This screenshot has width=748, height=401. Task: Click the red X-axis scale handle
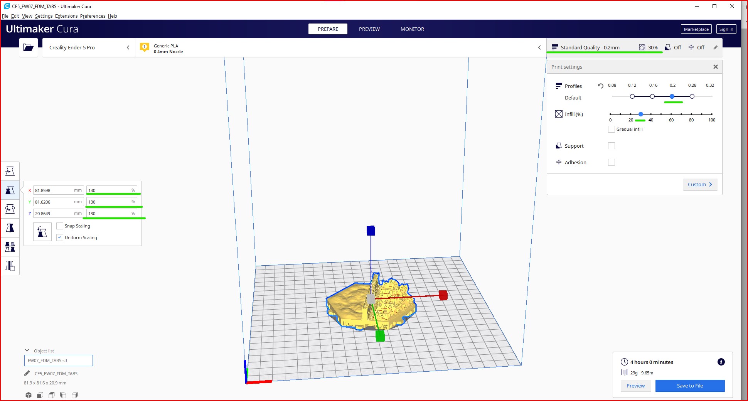(x=443, y=295)
